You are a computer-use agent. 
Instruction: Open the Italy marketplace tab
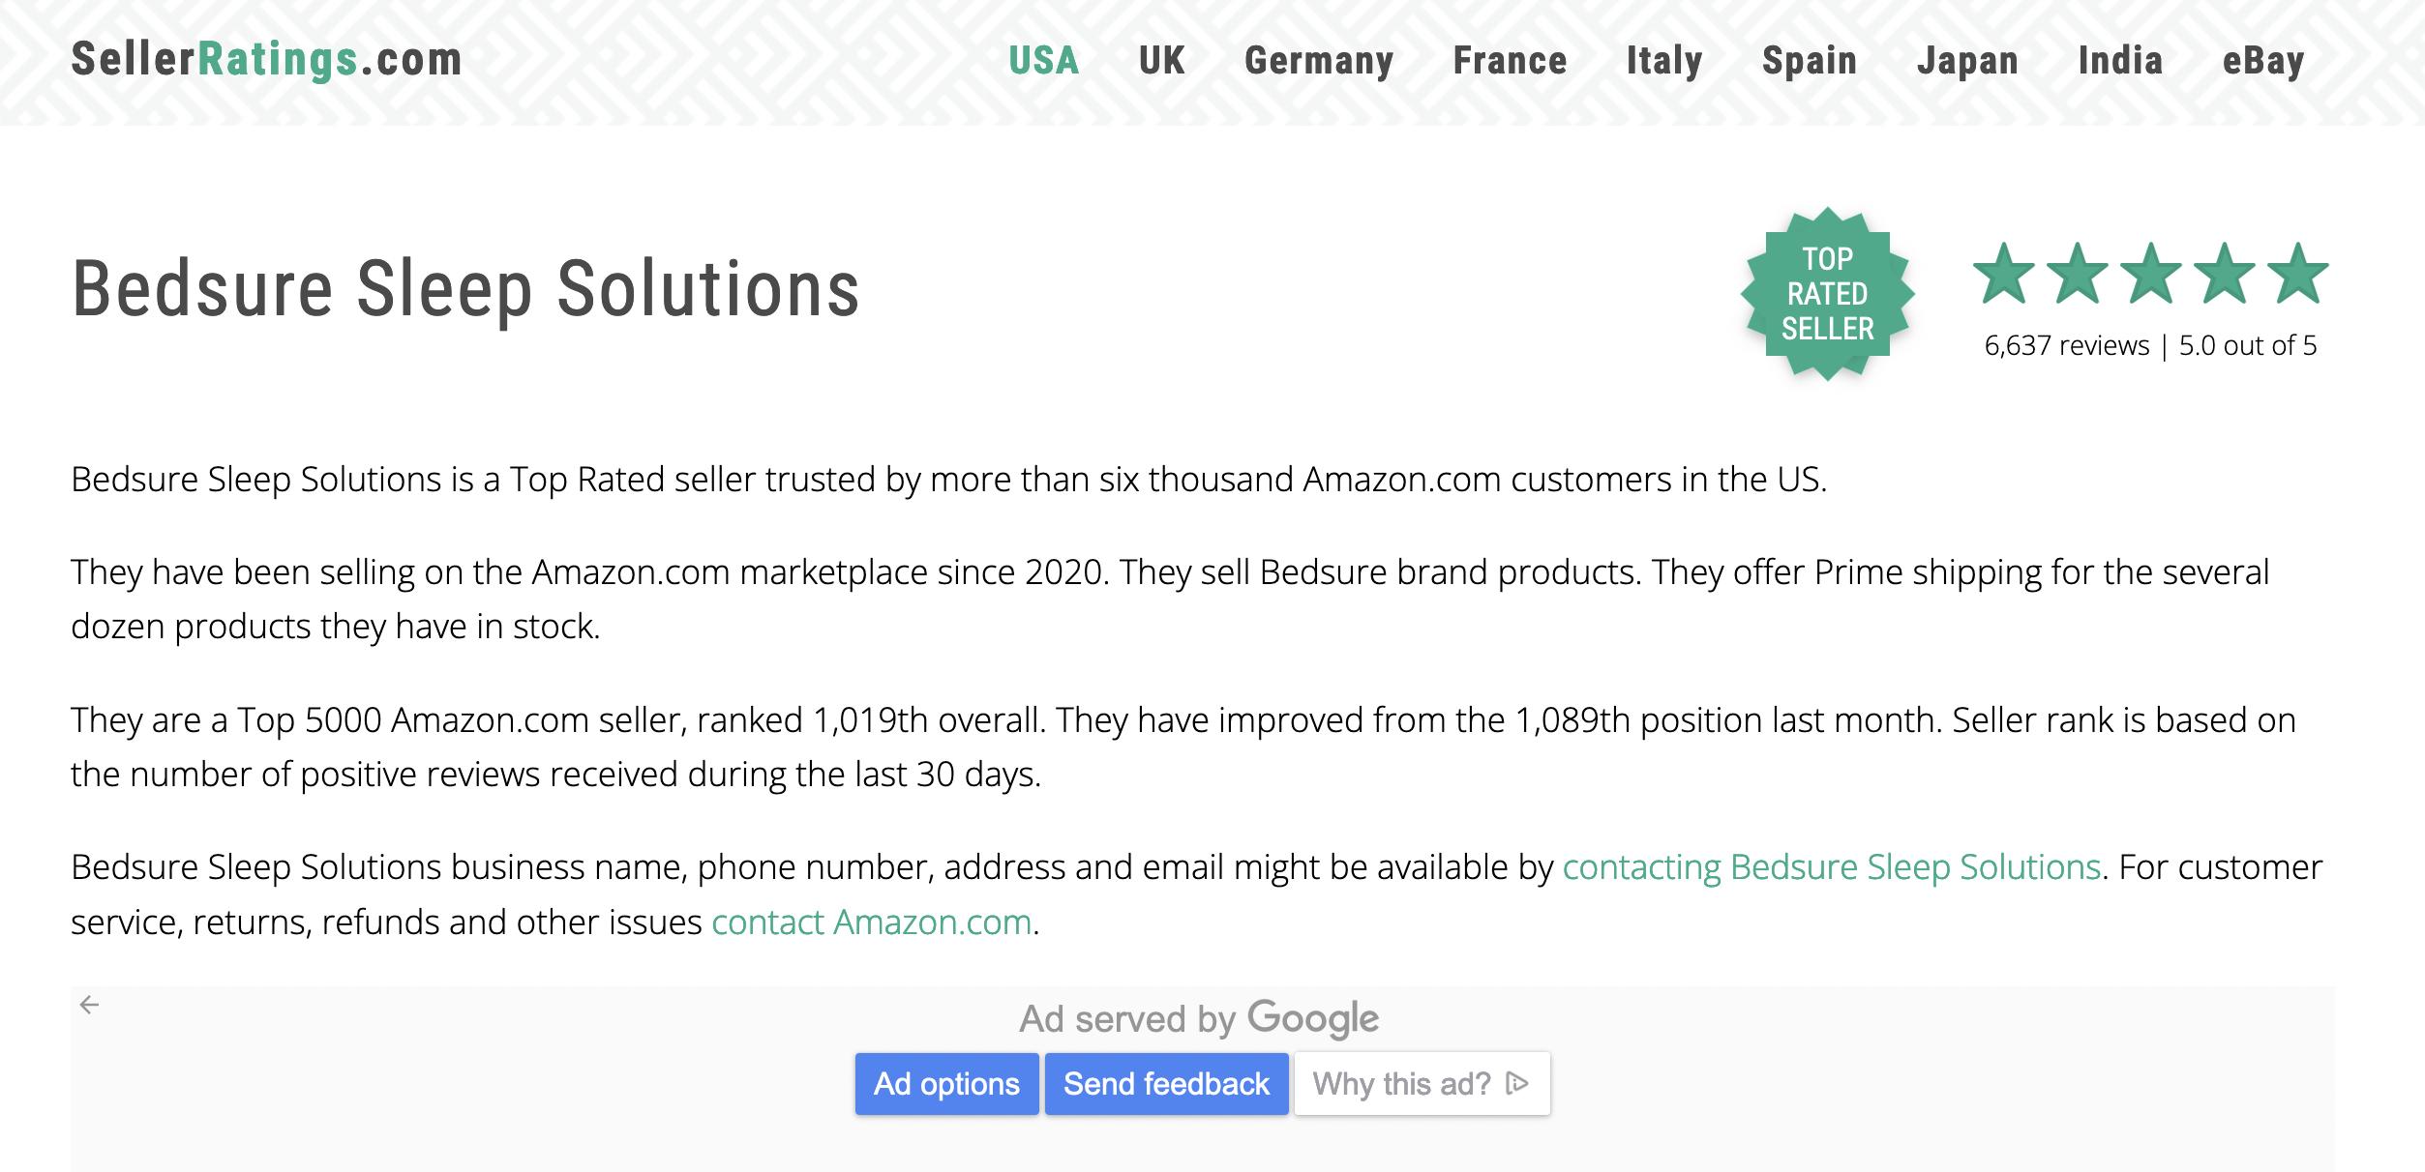pos(1664,61)
